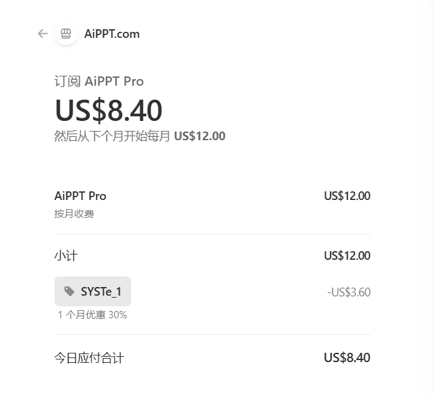Click the 订阅 AiPPT Pro heading
Viewport: 433px width, 394px height.
98,82
